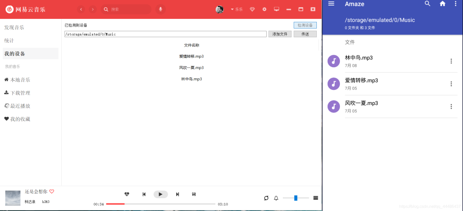
Task: Open the Amaze hamburger menu
Action: 331,3
